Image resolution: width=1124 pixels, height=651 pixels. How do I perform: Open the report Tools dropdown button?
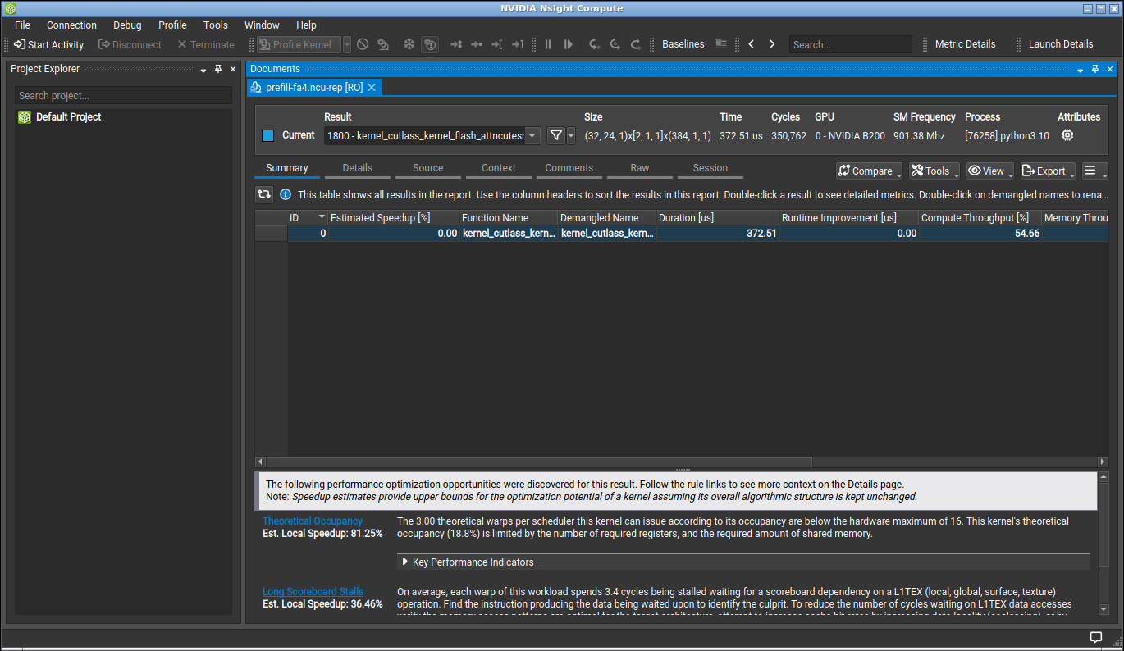tap(934, 171)
